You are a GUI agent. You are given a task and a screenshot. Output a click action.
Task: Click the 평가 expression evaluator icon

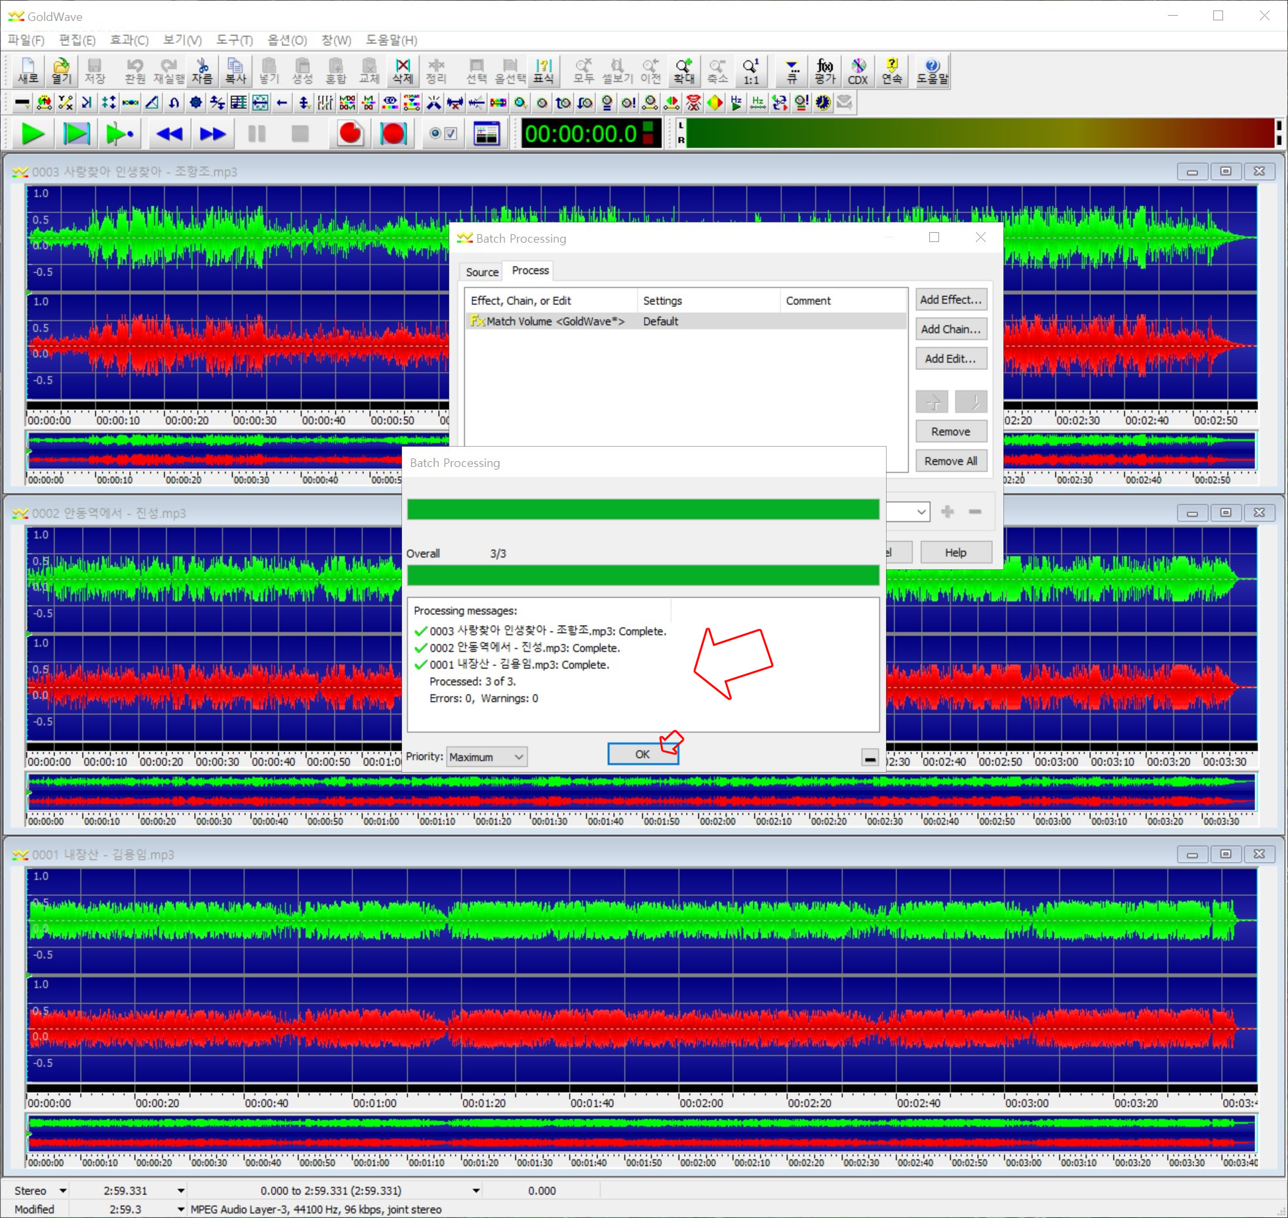point(824,71)
